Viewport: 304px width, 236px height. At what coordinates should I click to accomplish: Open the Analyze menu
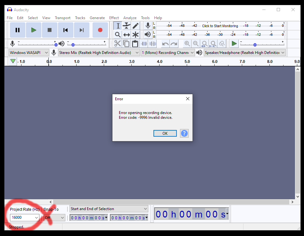(130, 18)
